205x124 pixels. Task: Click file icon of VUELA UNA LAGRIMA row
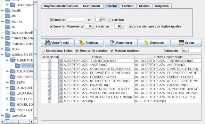point(61,93)
